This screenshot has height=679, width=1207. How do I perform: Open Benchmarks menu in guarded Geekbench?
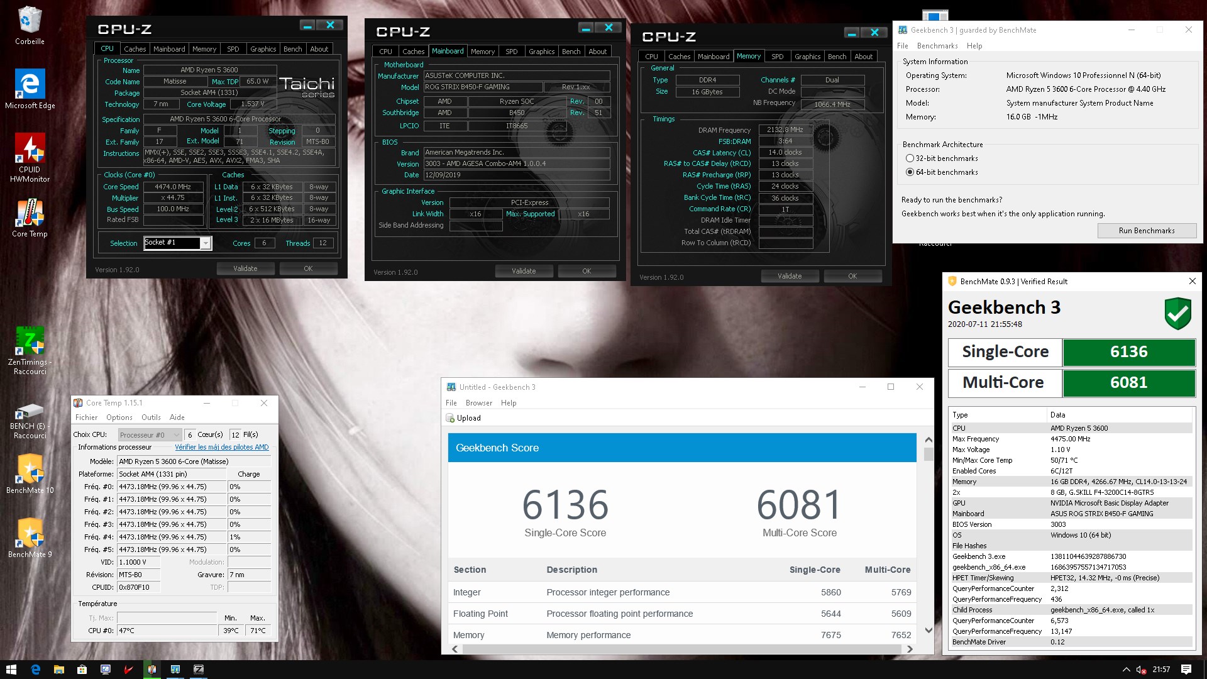937,46
